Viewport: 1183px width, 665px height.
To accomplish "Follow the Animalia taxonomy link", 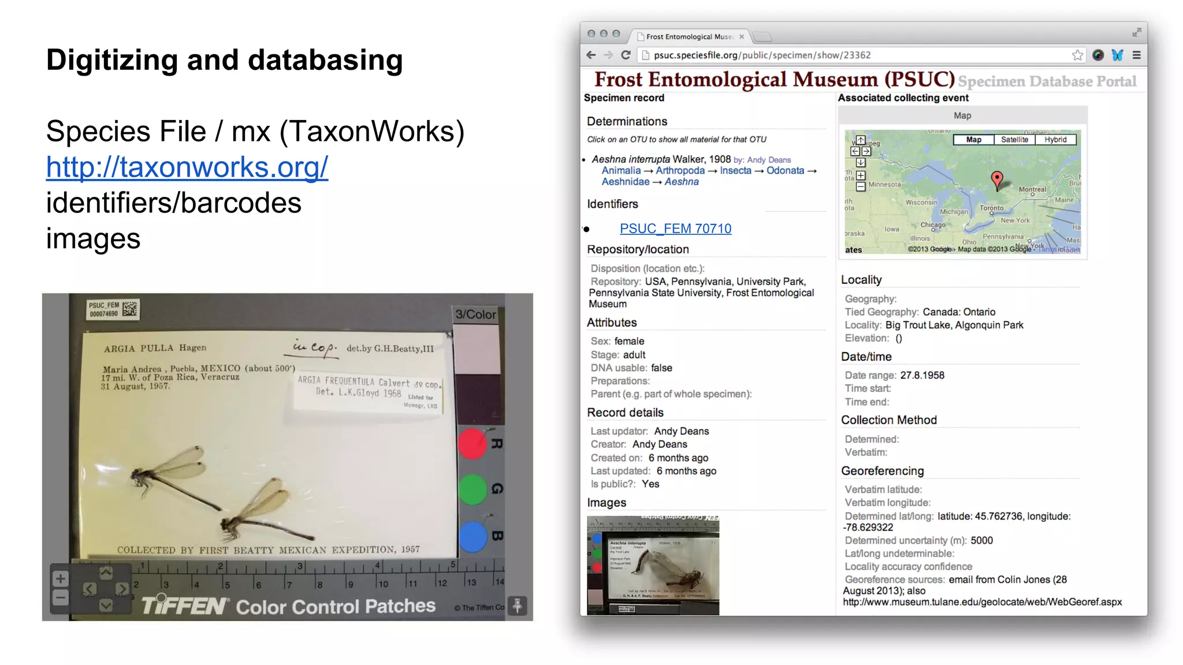I will click(x=621, y=171).
